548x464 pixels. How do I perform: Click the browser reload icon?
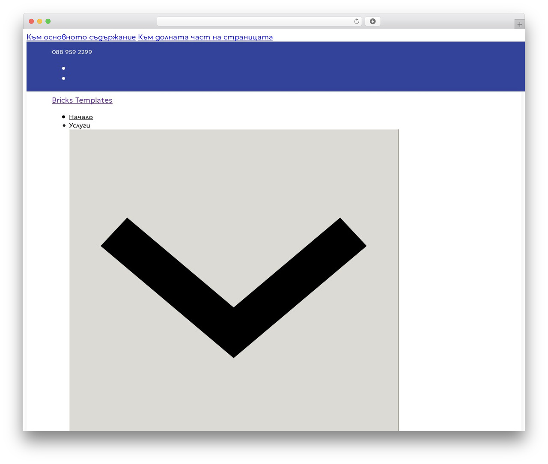(356, 21)
